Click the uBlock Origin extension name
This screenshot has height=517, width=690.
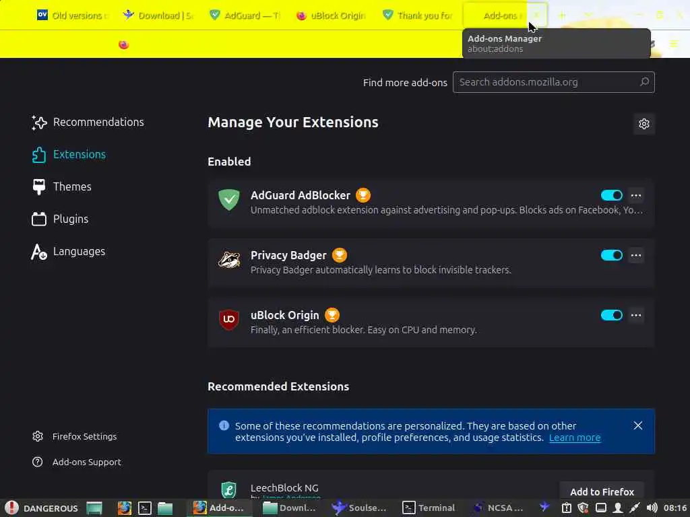pyautogui.click(x=285, y=315)
